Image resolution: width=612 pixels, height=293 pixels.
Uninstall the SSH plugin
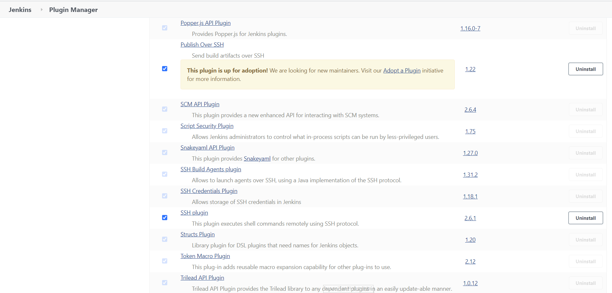pos(585,218)
